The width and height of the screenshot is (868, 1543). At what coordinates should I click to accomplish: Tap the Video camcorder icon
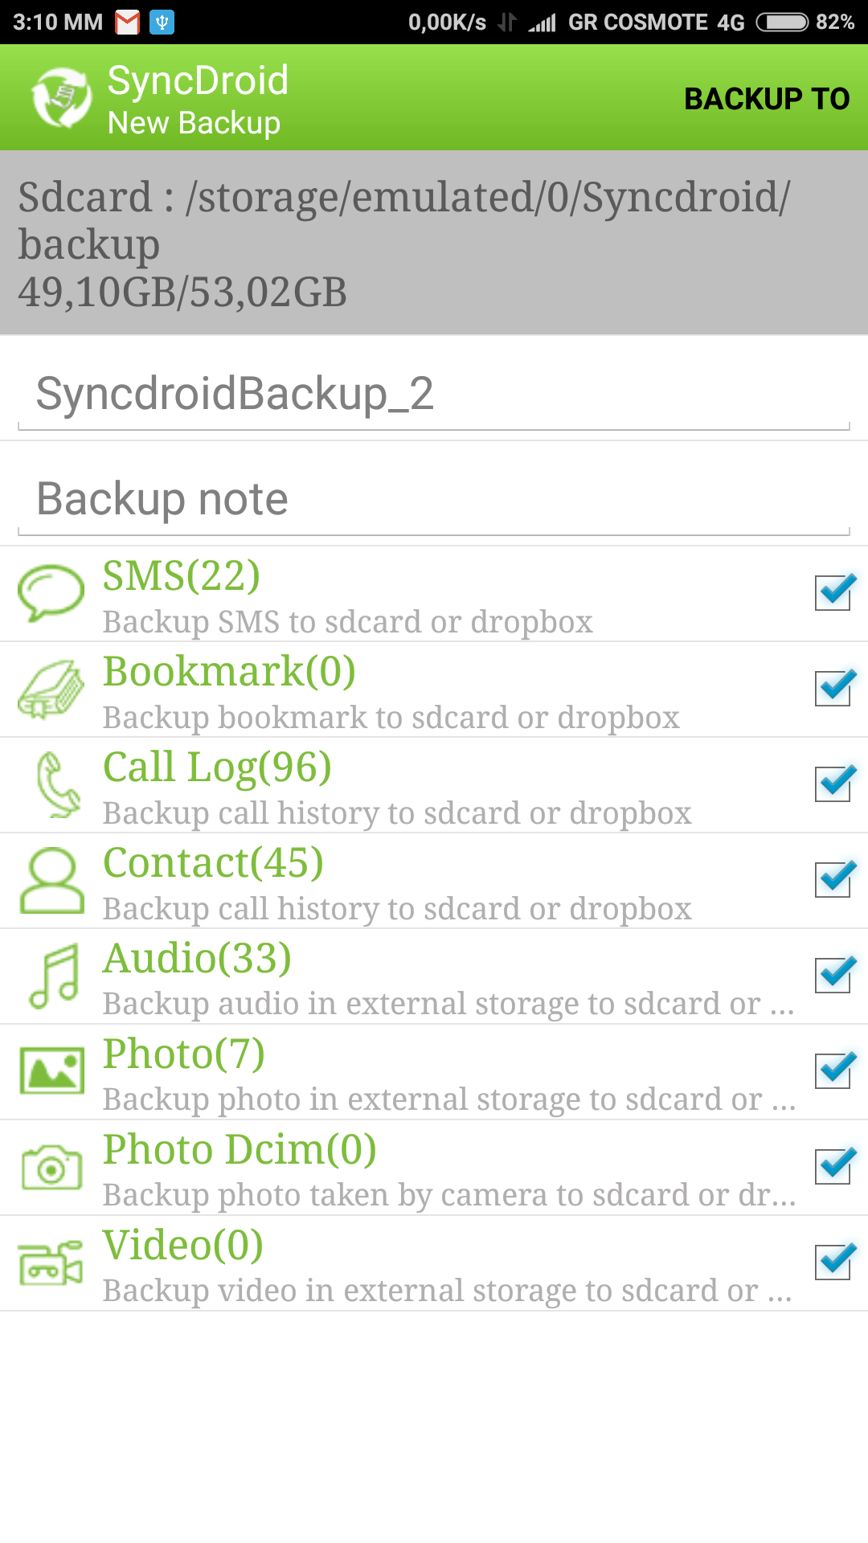point(51,1263)
